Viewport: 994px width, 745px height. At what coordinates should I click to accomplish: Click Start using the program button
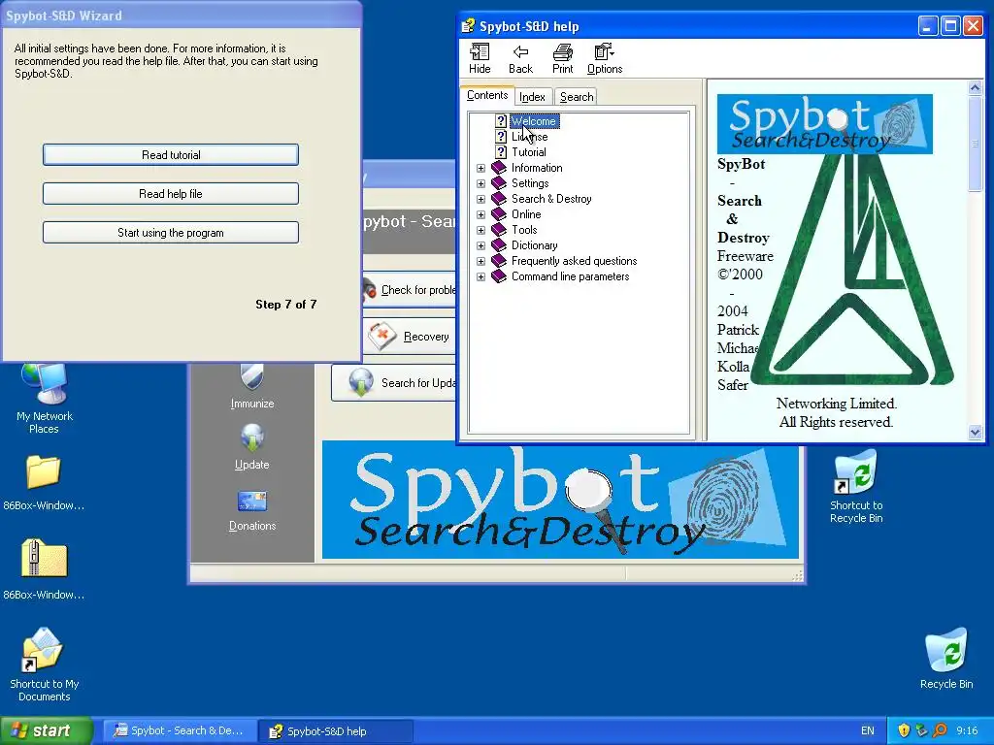(171, 233)
